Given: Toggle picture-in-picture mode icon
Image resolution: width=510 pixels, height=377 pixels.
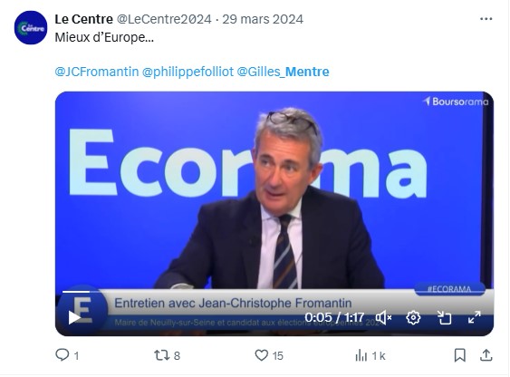Looking at the screenshot, I should [x=444, y=318].
